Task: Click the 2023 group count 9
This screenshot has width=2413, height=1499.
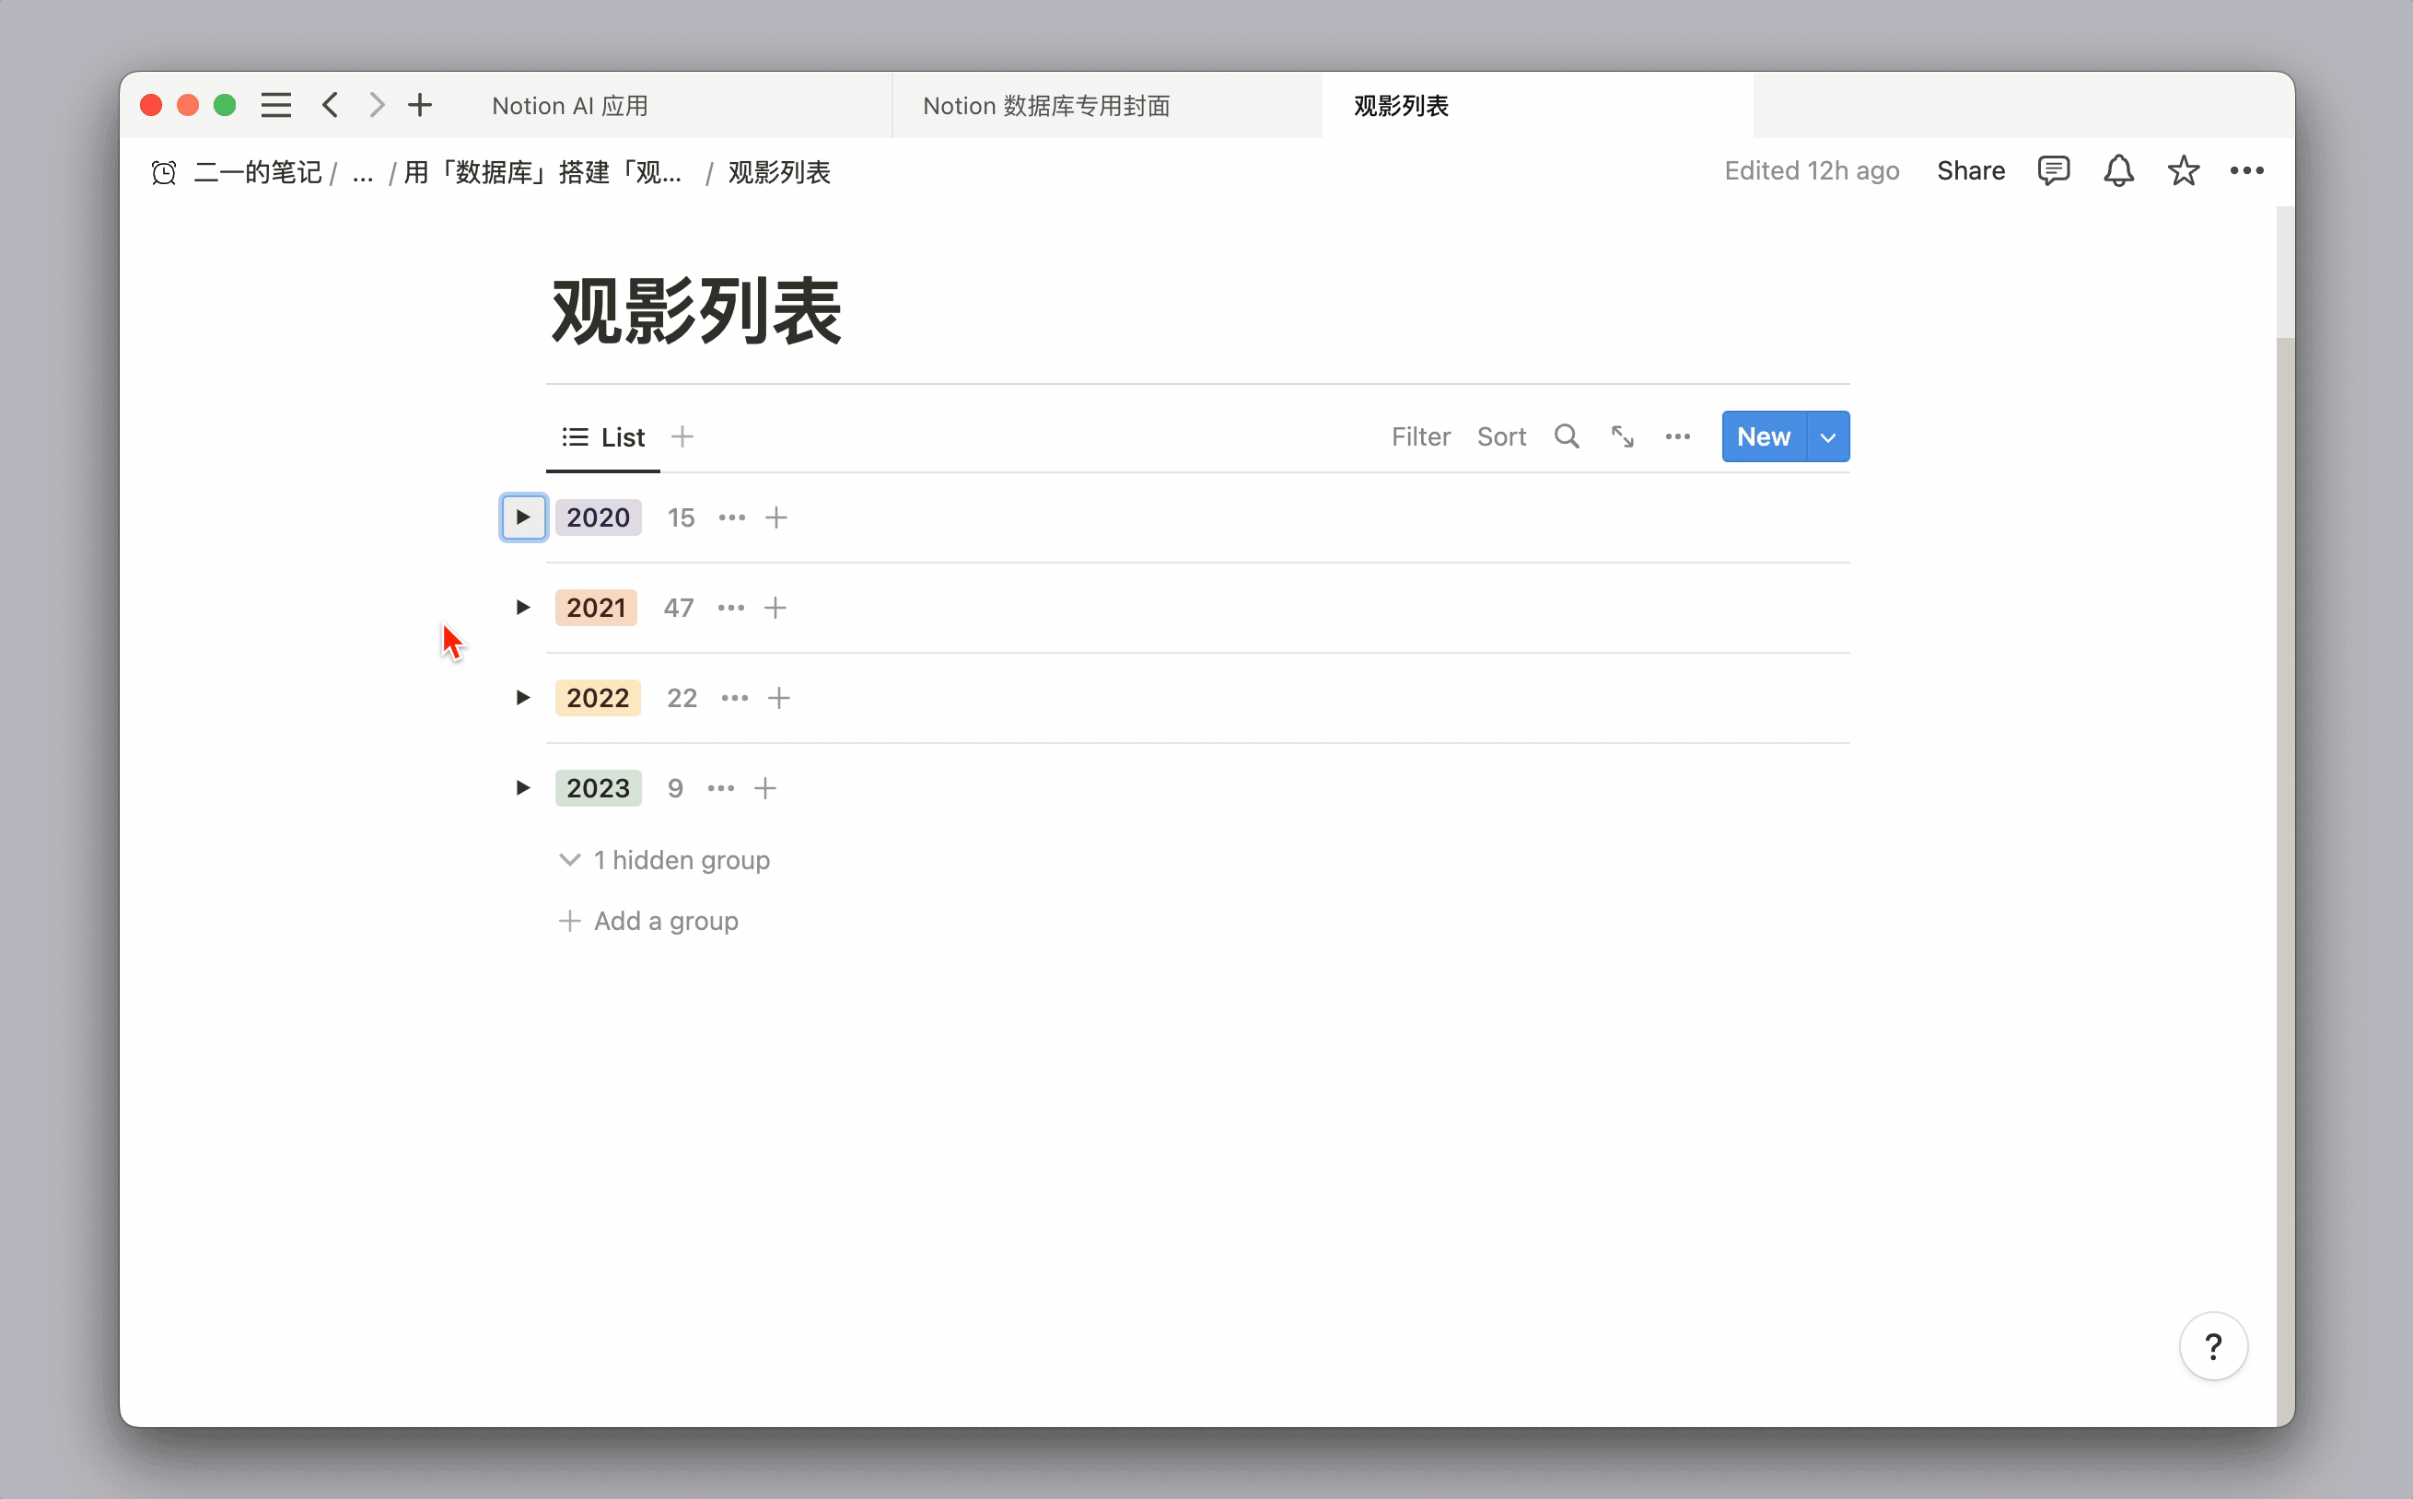Action: pyautogui.click(x=675, y=788)
